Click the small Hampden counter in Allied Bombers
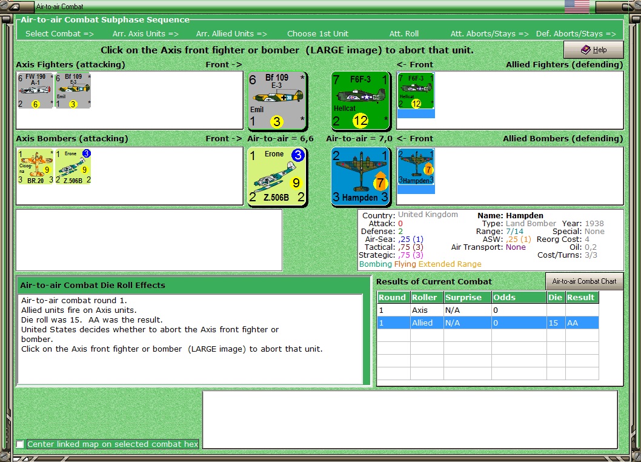The height and width of the screenshot is (462, 641). click(416, 167)
